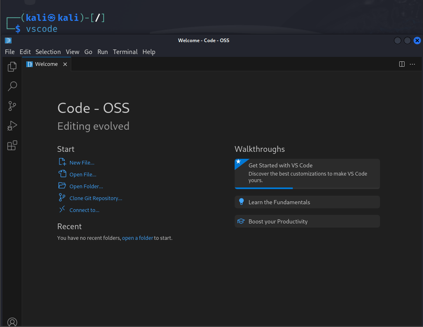Click the graduation cap icon on Boost your Productivity
The width and height of the screenshot is (423, 327).
point(241,221)
